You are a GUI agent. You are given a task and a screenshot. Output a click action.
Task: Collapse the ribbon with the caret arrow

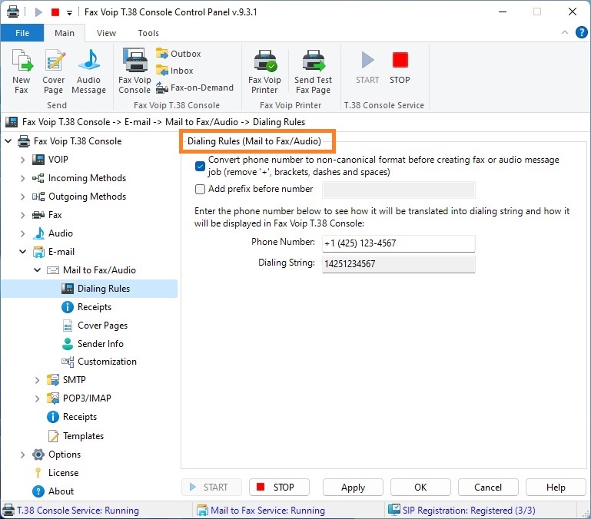click(565, 32)
